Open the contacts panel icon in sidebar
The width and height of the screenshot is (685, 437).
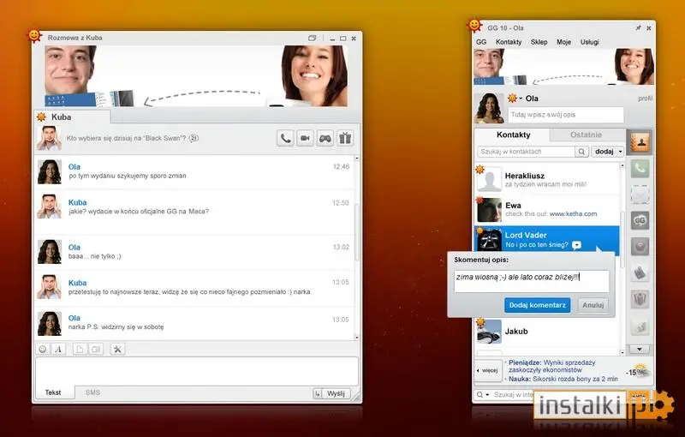click(640, 142)
